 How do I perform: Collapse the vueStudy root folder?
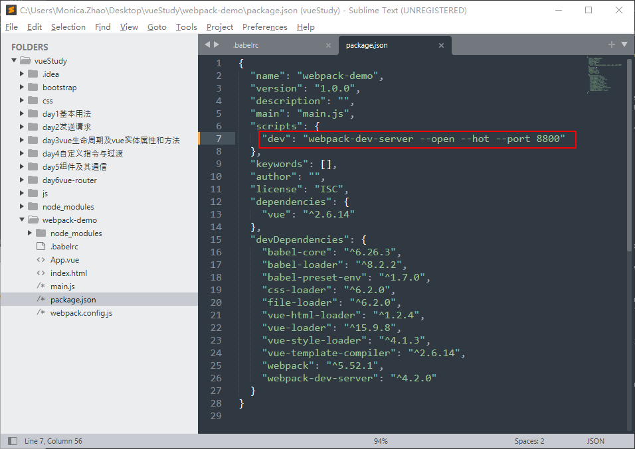pos(14,60)
